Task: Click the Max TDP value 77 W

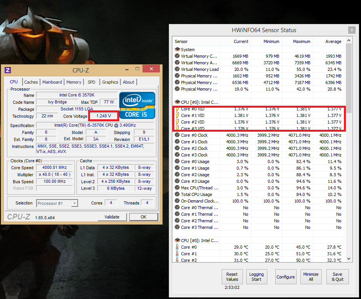Action: point(109,102)
